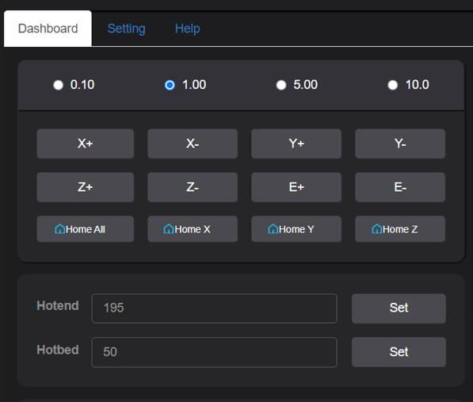Image resolution: width=473 pixels, height=402 pixels.
Task: Switch to the Setting tab
Action: (127, 29)
